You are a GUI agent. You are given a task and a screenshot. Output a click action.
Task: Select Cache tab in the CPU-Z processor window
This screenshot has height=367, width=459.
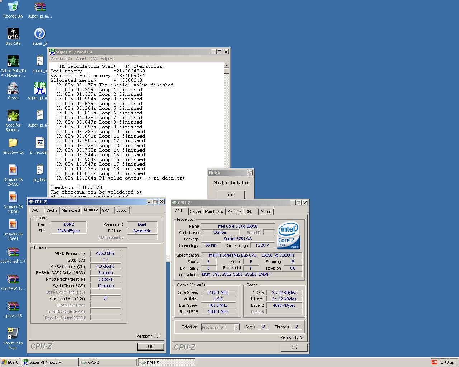(x=195, y=211)
